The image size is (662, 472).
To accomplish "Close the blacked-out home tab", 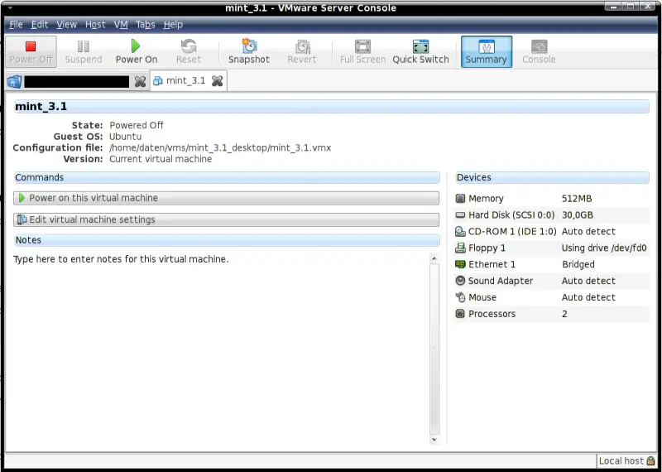I will click(140, 81).
